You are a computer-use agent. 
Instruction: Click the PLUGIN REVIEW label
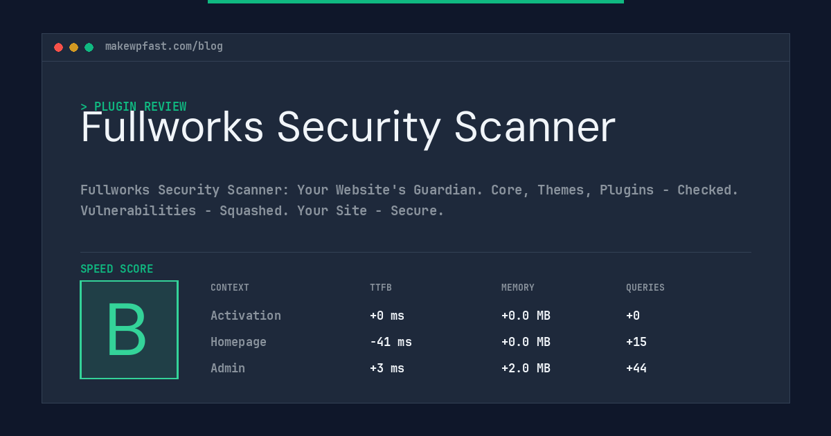click(134, 107)
